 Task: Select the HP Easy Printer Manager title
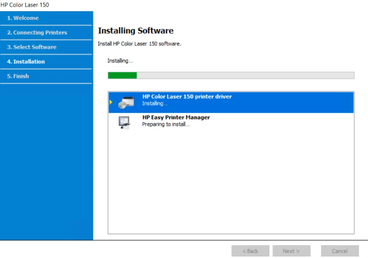tap(176, 118)
